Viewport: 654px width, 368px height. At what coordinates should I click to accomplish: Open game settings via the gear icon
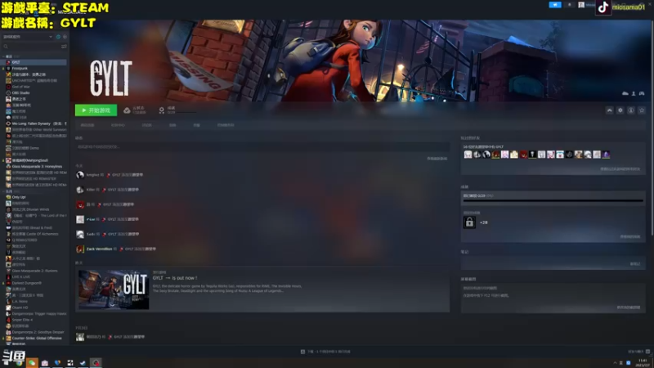[620, 110]
